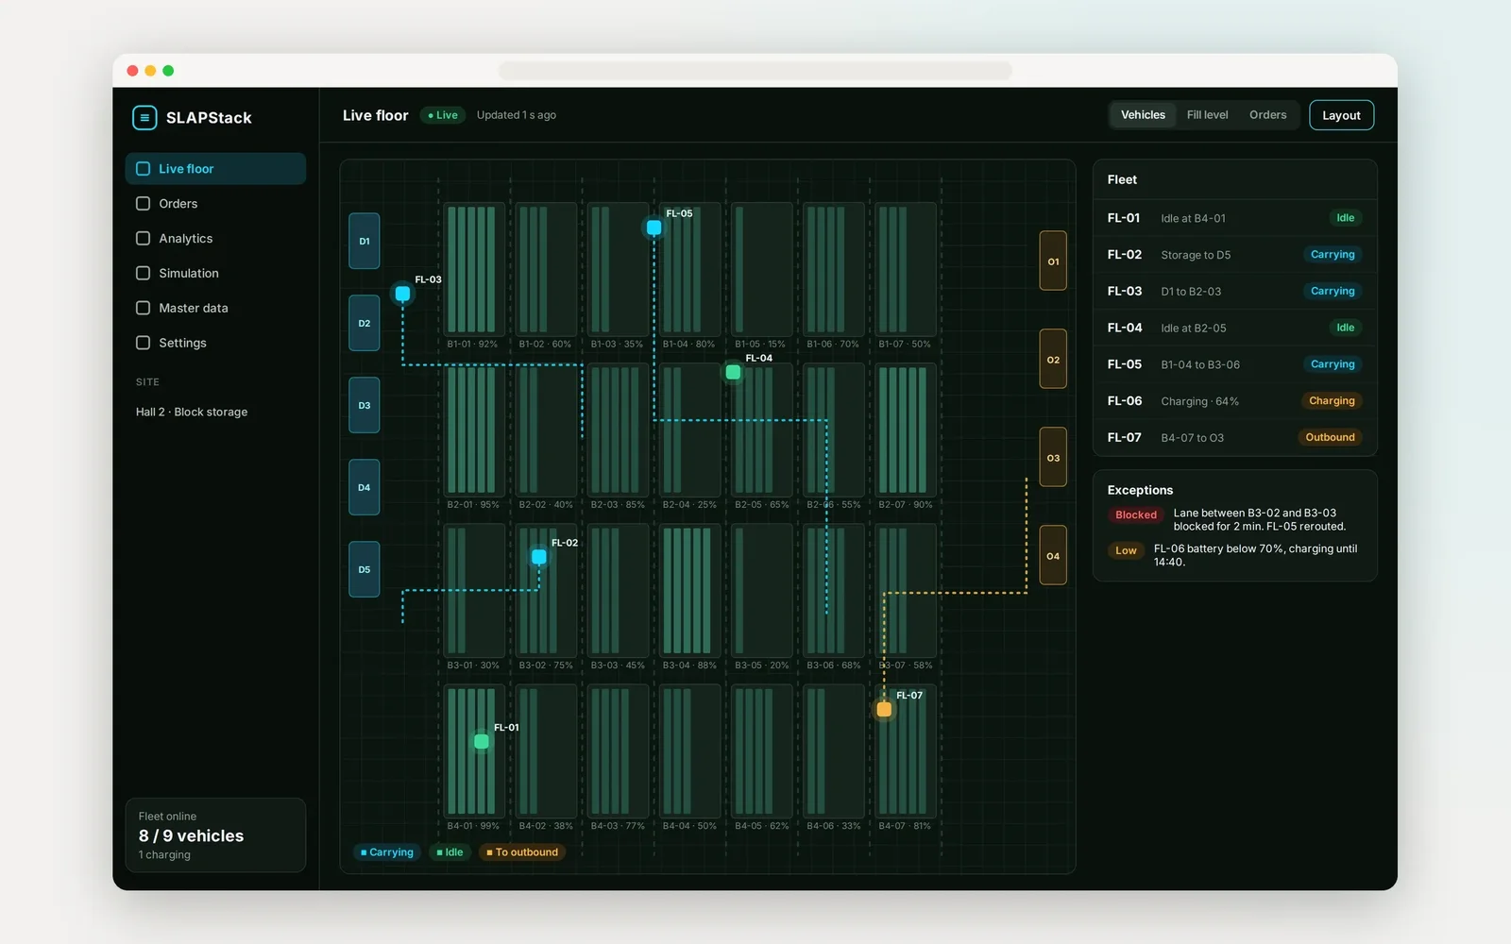Screen dimensions: 1511x944
Task: Click the To outbound legend chip
Action: pos(522,852)
